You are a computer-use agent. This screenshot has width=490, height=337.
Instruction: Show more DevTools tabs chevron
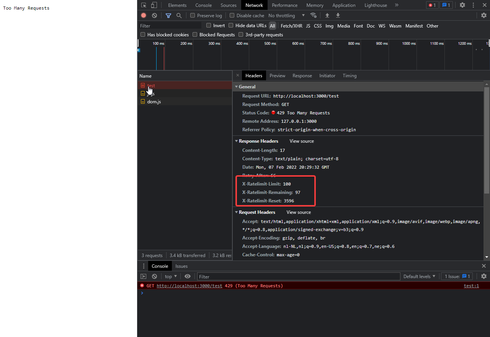pyautogui.click(x=397, y=5)
